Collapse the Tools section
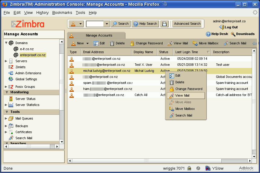The width and height of the screenshot is (260, 173). (x=7, y=112)
